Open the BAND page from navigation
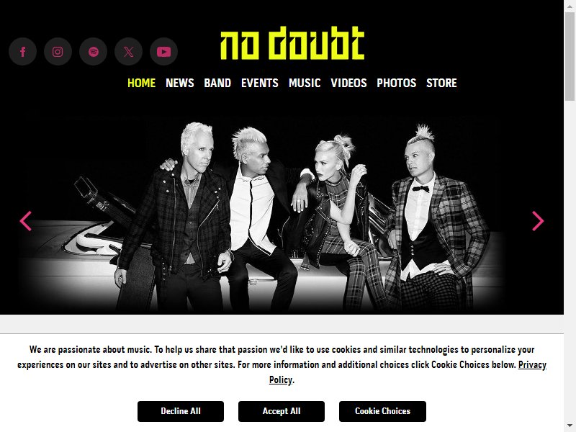576x432 pixels. [217, 83]
